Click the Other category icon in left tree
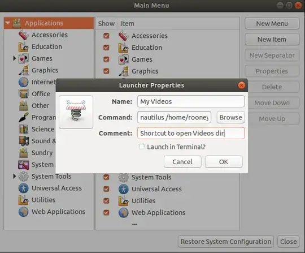 (24, 106)
